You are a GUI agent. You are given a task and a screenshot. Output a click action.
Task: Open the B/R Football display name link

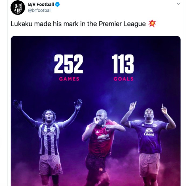(x=41, y=5)
